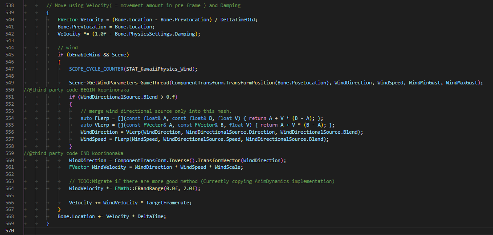This screenshot has width=493, height=235.
Task: Click 'Bone.PhysicsSettings.Damping' on line 542
Action: [x=155, y=34]
